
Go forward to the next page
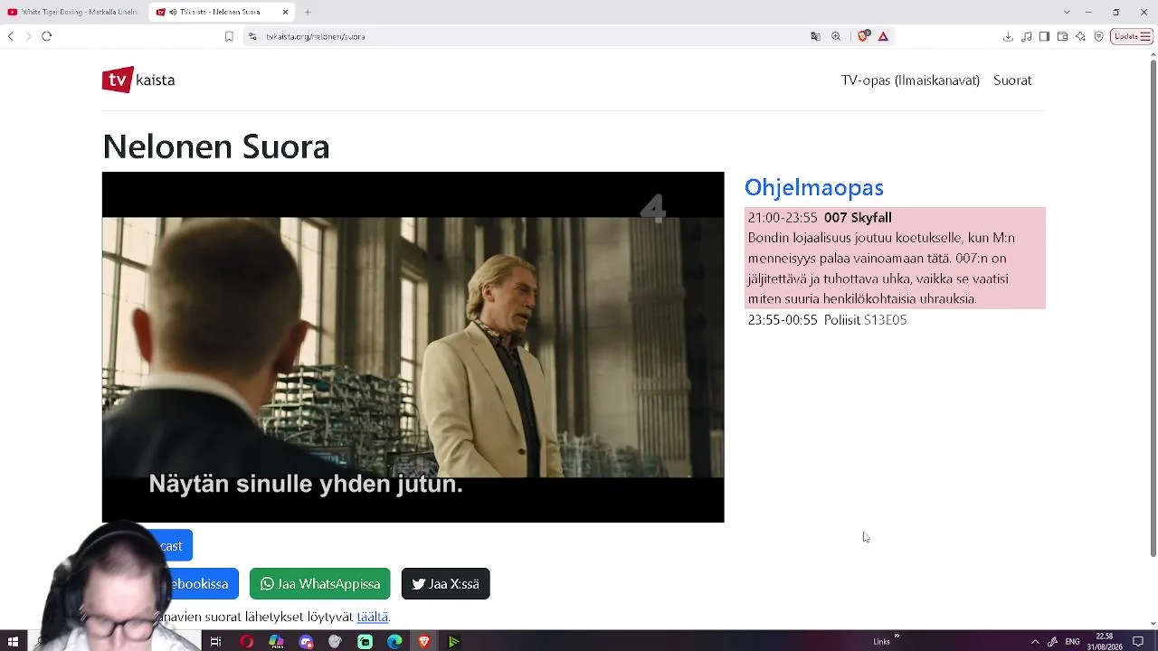(28, 36)
